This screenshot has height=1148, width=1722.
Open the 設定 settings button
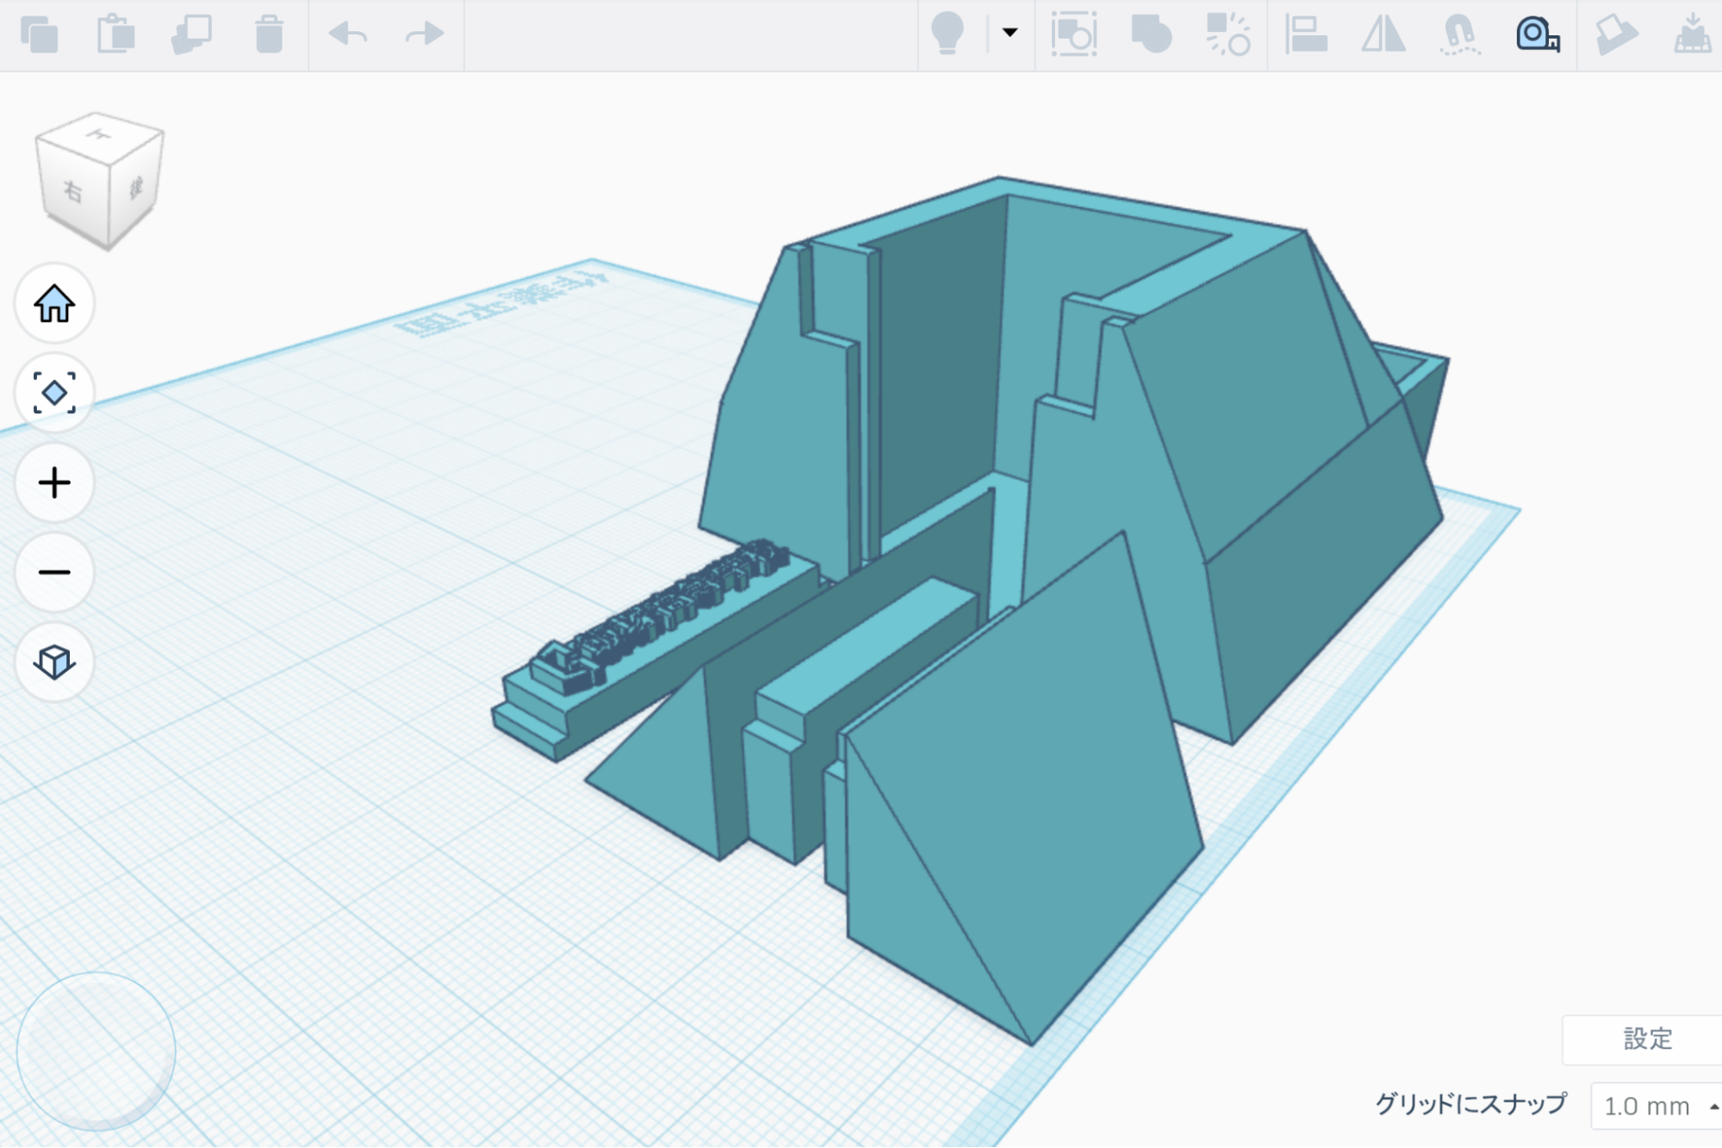(x=1646, y=1039)
